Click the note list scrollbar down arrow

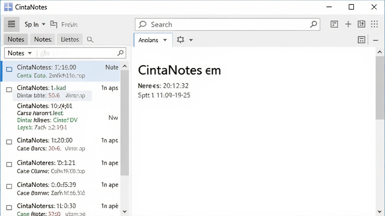tap(125, 211)
